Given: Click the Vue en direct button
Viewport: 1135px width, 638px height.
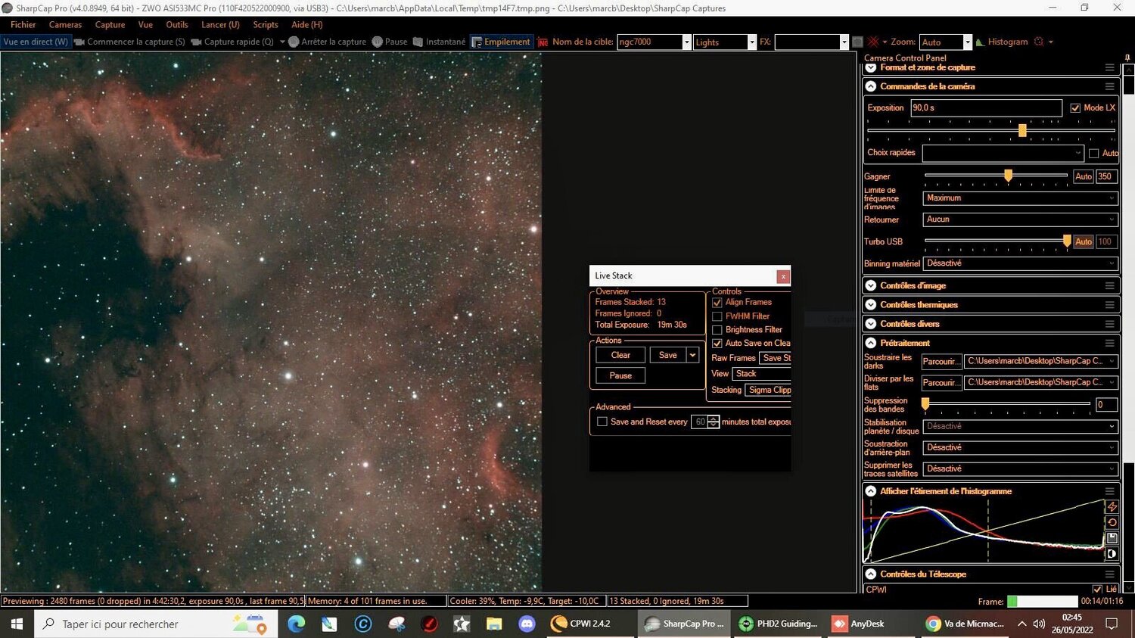Looking at the screenshot, I should click(x=36, y=42).
